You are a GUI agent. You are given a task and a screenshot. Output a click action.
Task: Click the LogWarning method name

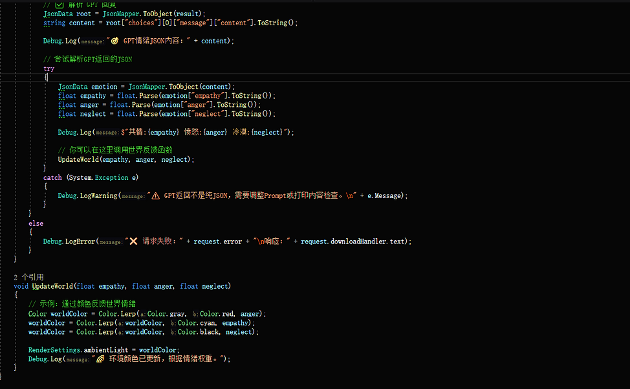coord(98,195)
